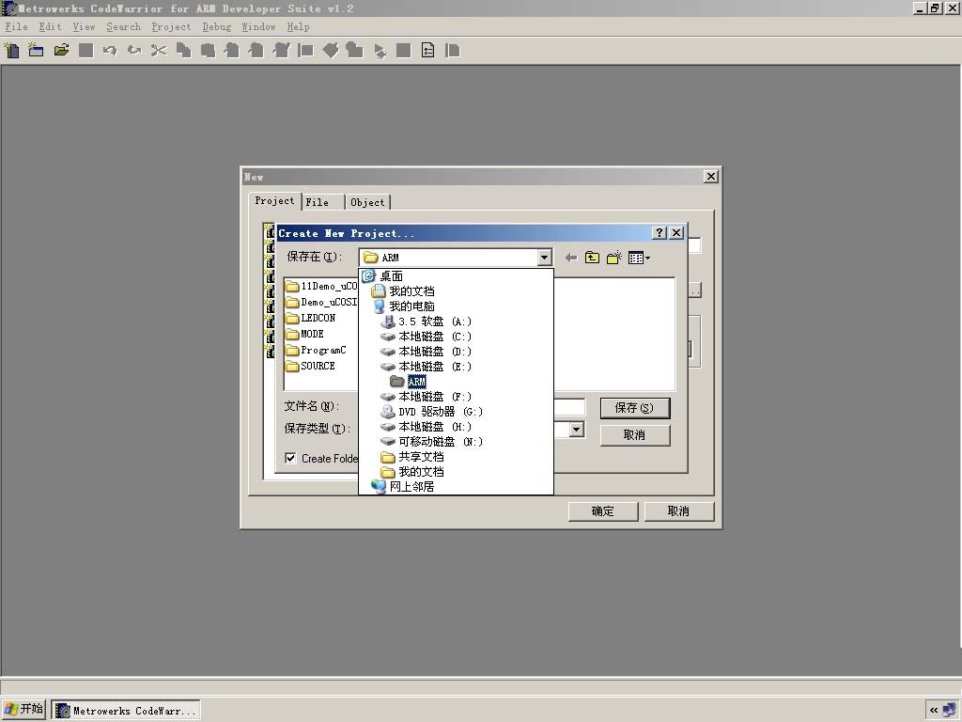Open the Project menu

(x=171, y=26)
